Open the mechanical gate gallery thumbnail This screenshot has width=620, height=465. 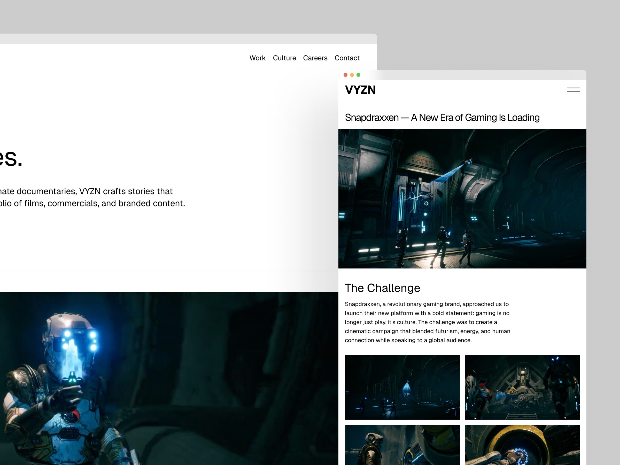point(522,387)
